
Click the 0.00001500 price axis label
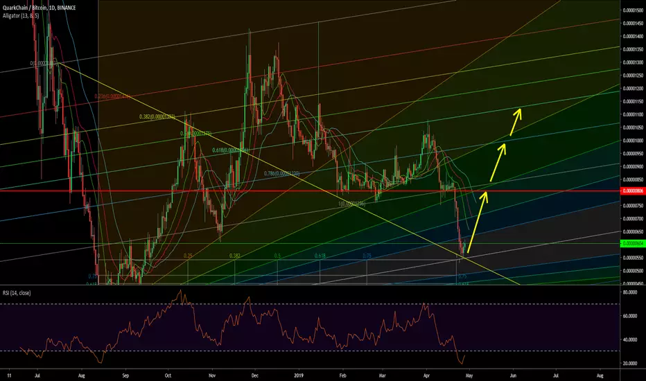pos(634,10)
